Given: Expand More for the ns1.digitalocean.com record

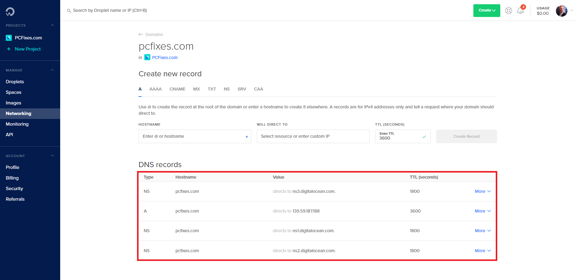Looking at the screenshot, I should coord(483,231).
